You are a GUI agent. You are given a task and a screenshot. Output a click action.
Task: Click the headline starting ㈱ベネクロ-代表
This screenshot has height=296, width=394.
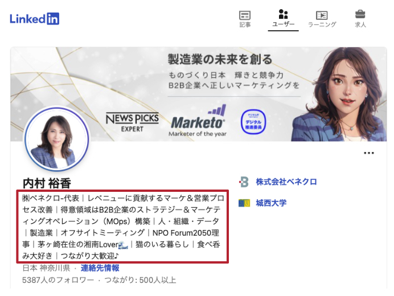pyautogui.click(x=122, y=227)
